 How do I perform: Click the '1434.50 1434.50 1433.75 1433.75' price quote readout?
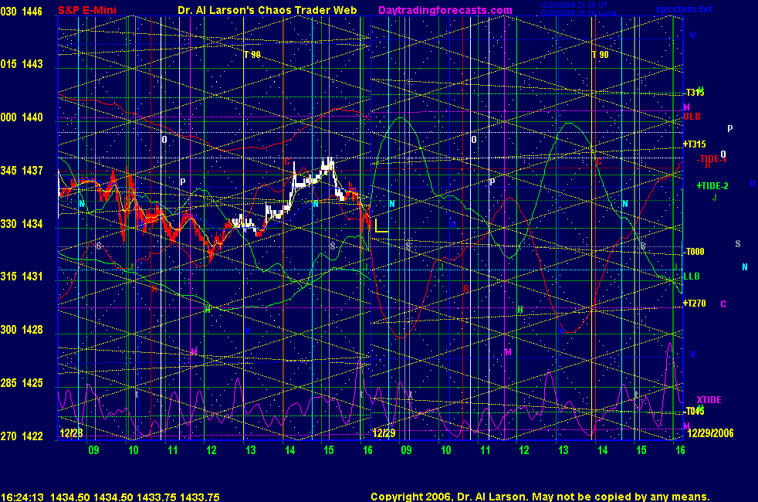coord(135,497)
